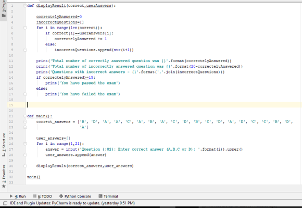Click 'displayResult(correct_answers,user_answers)' call on line 30
Screen dimensions: 302x208
[85, 166]
